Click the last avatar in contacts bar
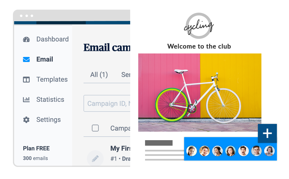289x179 pixels. tap(269, 151)
